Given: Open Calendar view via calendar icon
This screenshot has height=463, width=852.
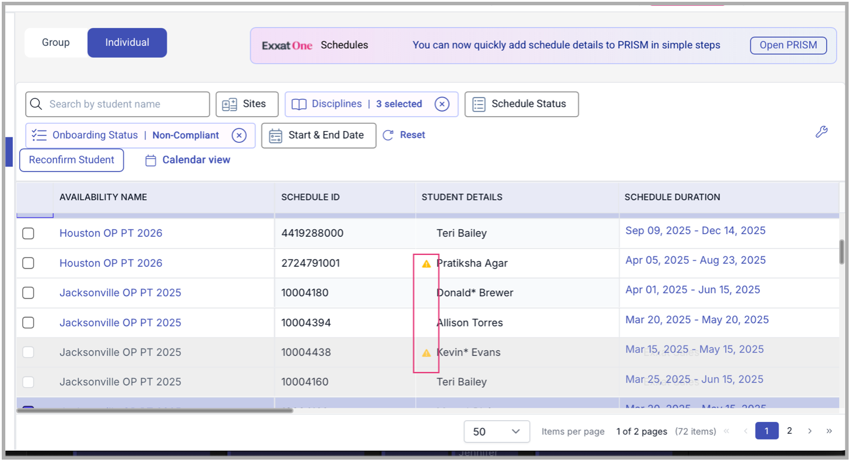Looking at the screenshot, I should click(151, 160).
